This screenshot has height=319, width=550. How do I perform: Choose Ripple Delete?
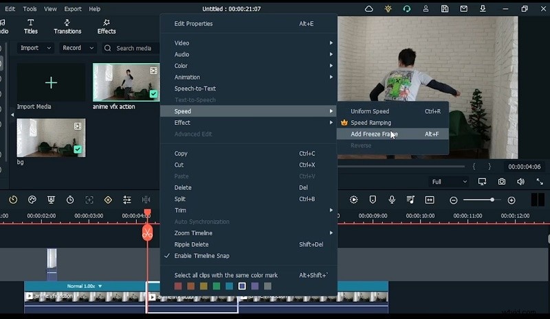pos(249,244)
